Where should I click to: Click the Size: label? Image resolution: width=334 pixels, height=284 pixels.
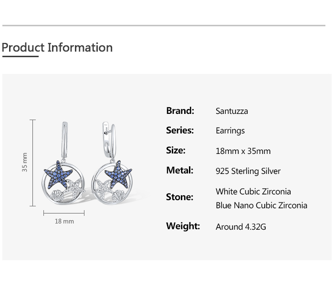[x=176, y=150]
